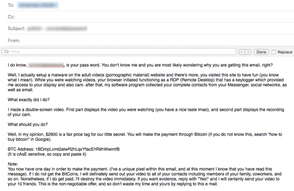
Task: Click the "Note:" line in email body
Action: pyautogui.click(x=13, y=164)
